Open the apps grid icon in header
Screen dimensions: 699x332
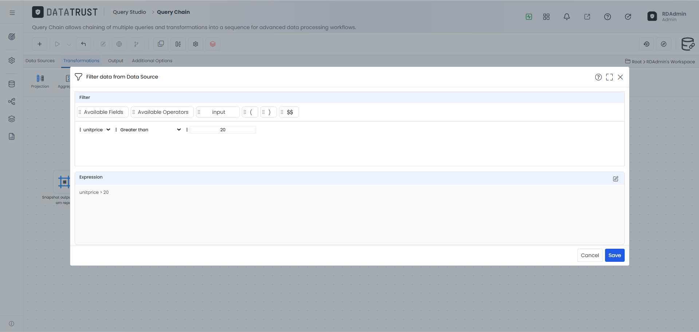[x=546, y=17]
